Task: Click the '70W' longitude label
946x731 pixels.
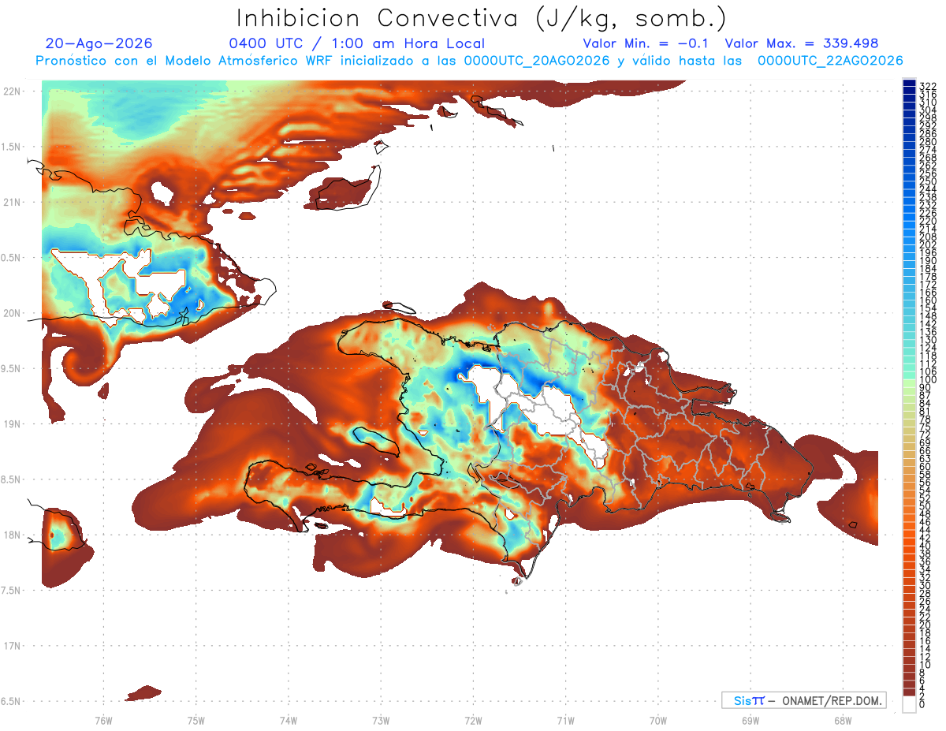Action: (x=657, y=720)
